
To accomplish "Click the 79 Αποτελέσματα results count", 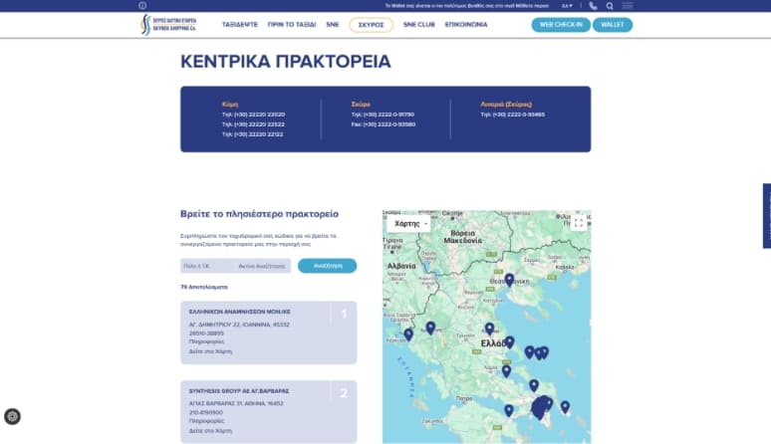I will point(204,287).
